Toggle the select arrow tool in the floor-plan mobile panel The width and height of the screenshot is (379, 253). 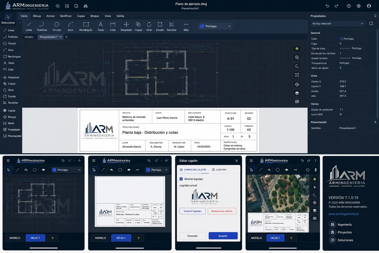click(x=8, y=170)
